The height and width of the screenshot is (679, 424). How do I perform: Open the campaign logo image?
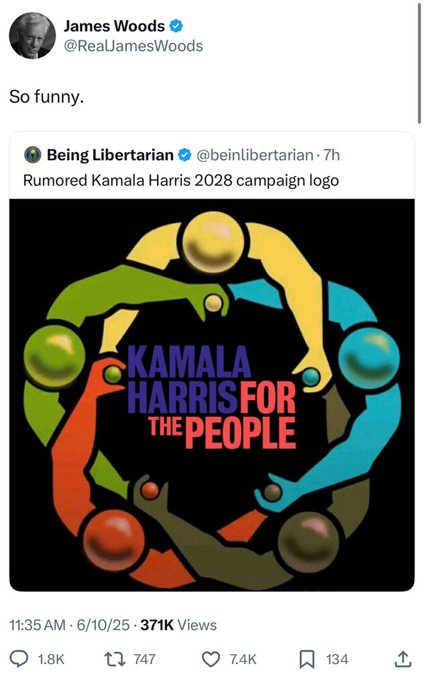click(212, 395)
